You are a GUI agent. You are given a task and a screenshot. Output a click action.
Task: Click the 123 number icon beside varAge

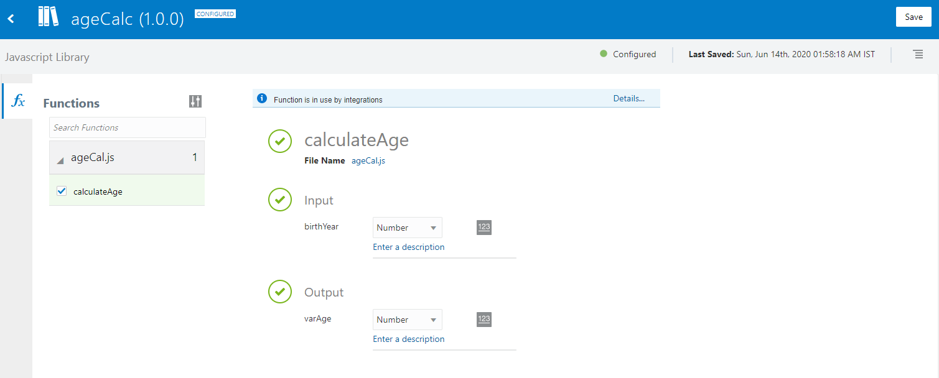coord(484,319)
